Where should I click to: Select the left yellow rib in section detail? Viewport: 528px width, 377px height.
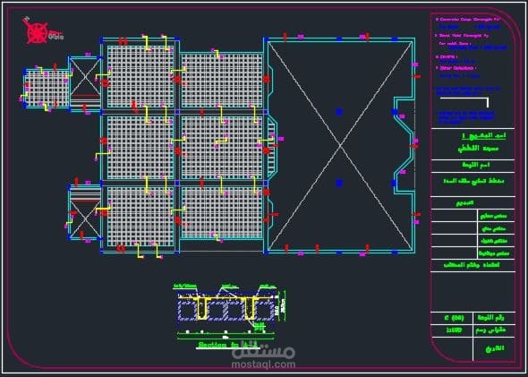(201, 308)
